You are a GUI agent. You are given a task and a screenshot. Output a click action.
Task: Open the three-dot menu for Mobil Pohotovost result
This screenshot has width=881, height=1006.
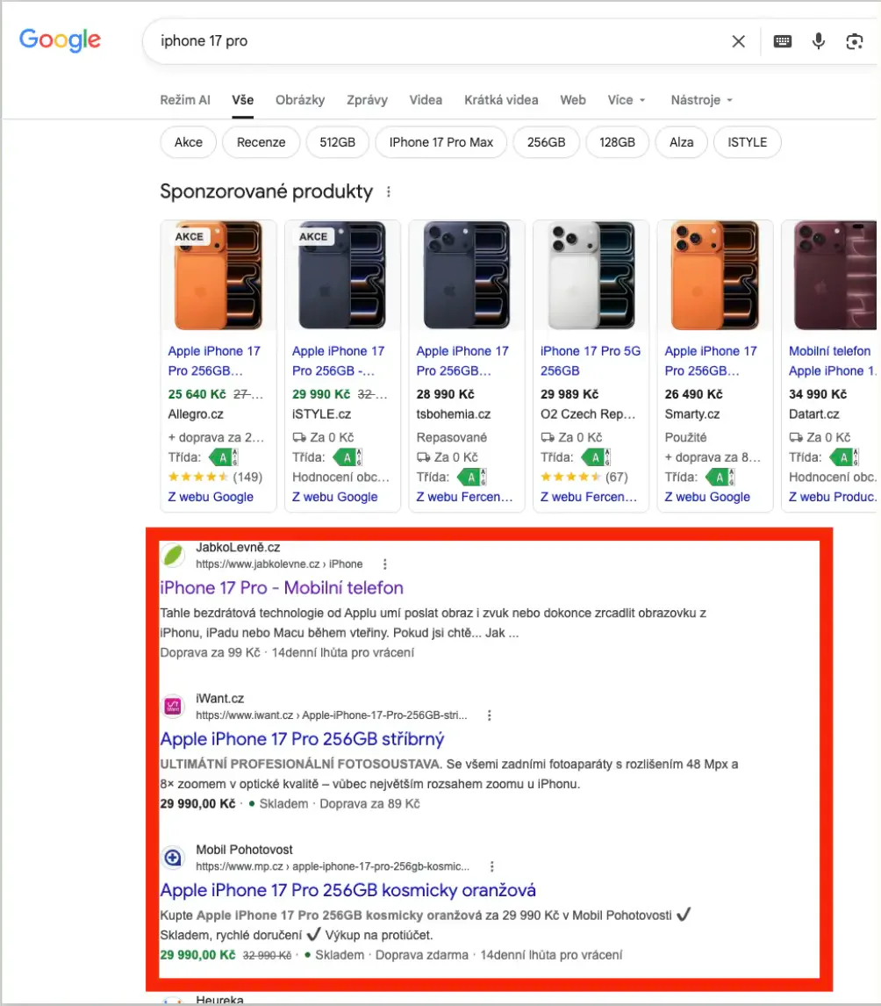(x=491, y=866)
